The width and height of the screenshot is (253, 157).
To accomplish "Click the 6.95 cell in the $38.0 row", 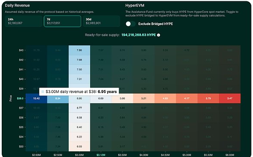I will click(x=79, y=98).
